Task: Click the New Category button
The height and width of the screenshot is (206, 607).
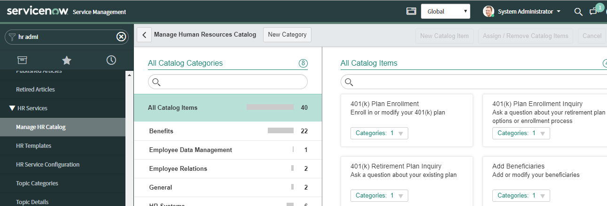Action: 287,35
